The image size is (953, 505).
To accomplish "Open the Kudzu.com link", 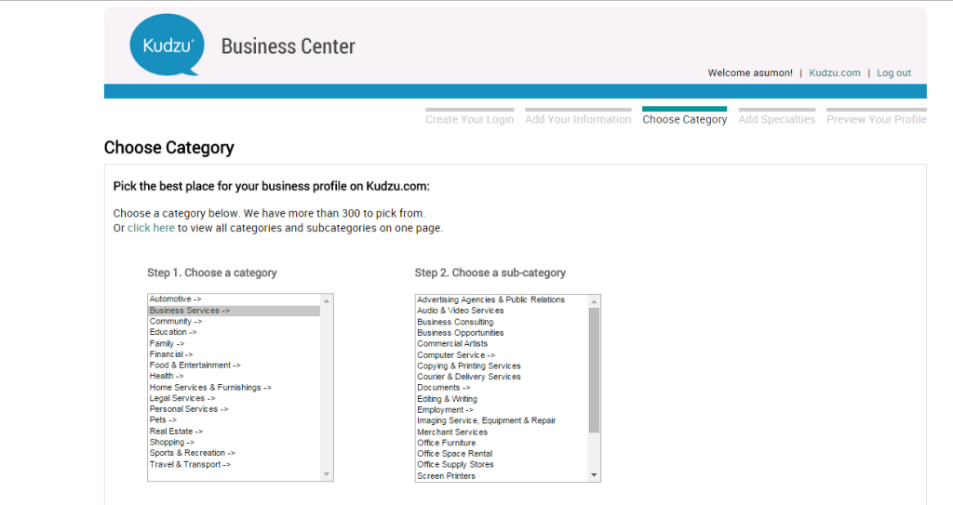I will tap(835, 73).
